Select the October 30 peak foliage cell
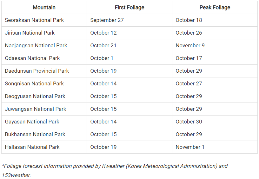 [189, 122]
